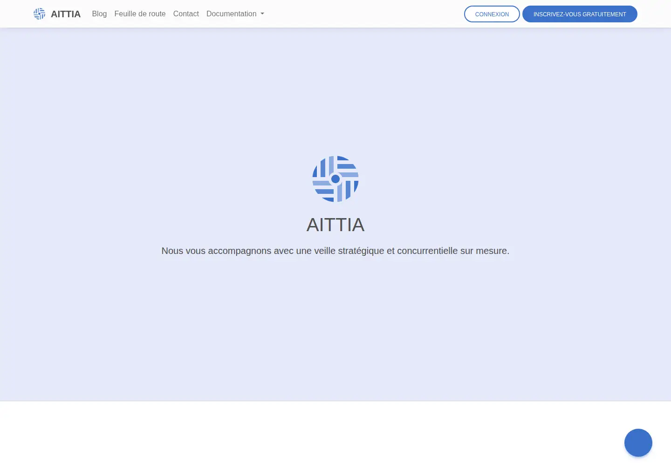
Task: Click the AITTIA logo icon in navbar
Action: point(40,14)
